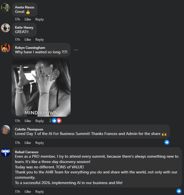This screenshot has width=184, height=195.
Task: Open Robyn Cunningham's profile picture
Action: (6, 48)
